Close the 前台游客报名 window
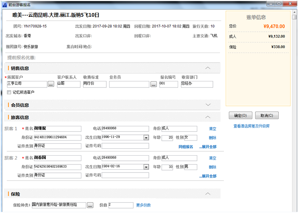The image size is (298, 213). click(x=290, y=4)
